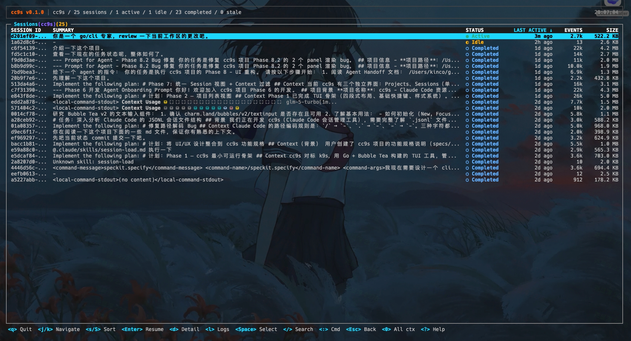Image resolution: width=631 pixels, height=341 pixels.
Task: Select session b8b9d99c entry
Action: (315, 66)
